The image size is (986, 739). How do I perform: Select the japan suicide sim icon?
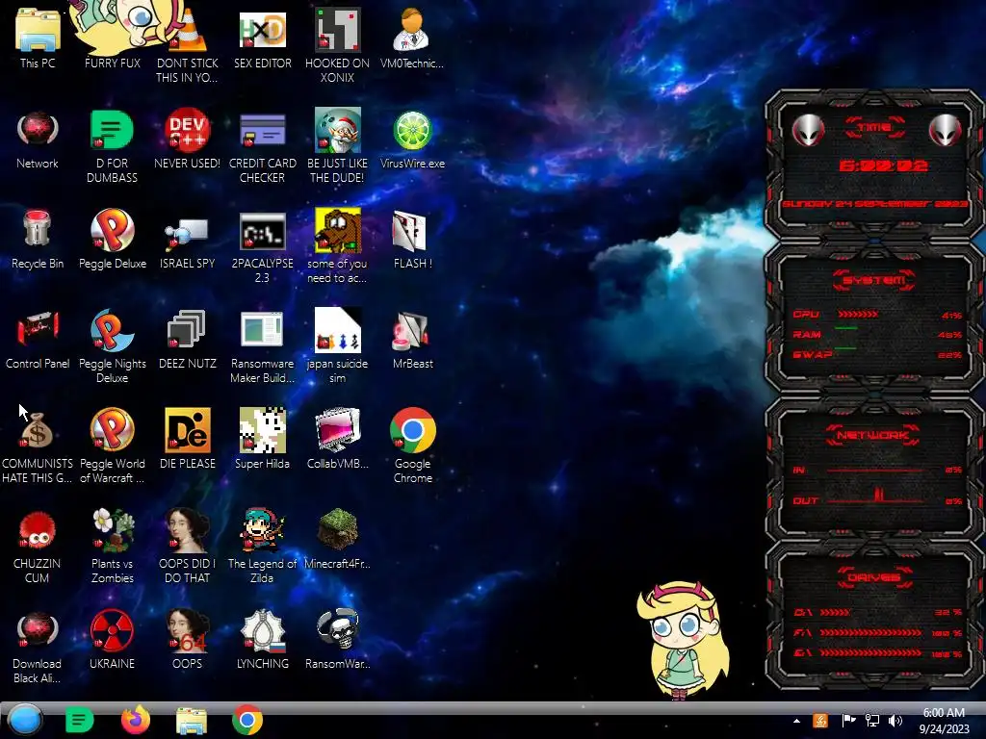click(337, 346)
